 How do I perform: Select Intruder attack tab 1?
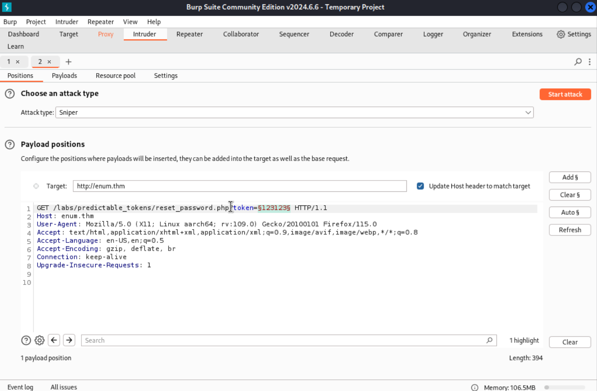click(x=9, y=62)
